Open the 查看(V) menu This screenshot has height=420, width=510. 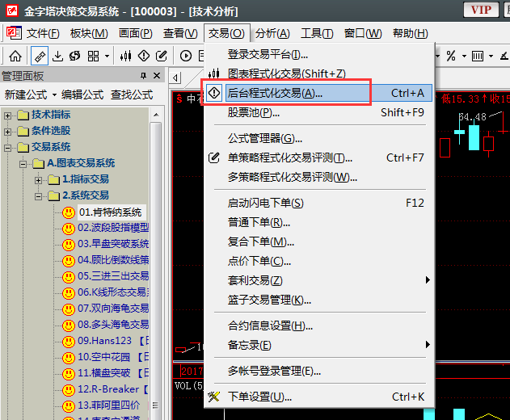pos(180,33)
